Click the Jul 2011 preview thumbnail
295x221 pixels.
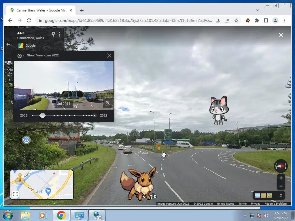(x=64, y=85)
